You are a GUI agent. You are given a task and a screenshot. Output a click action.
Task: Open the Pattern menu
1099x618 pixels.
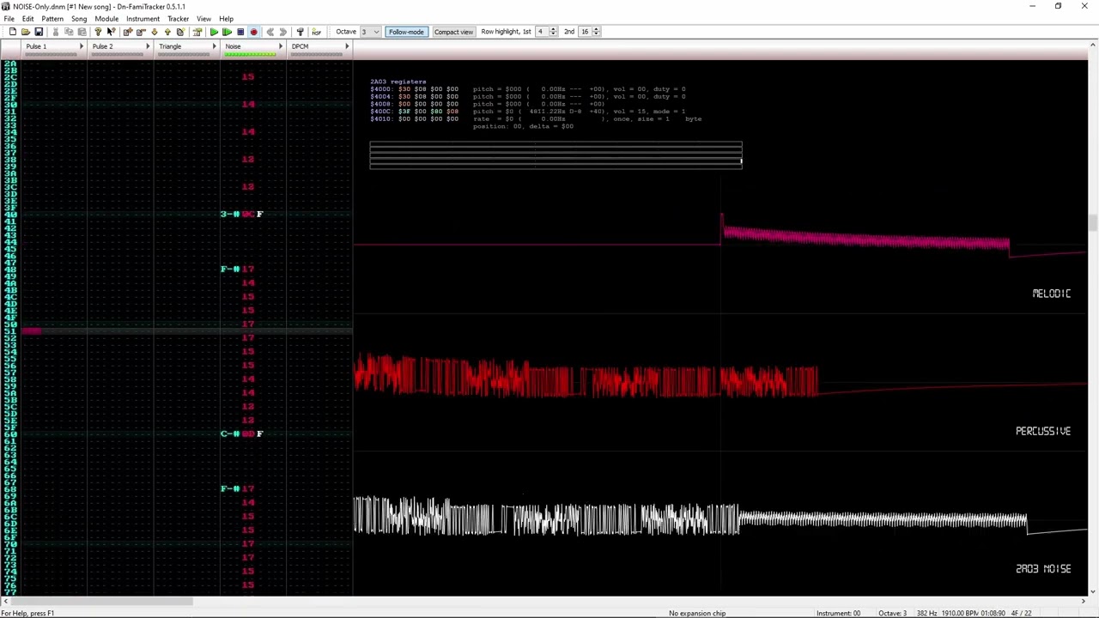click(52, 18)
